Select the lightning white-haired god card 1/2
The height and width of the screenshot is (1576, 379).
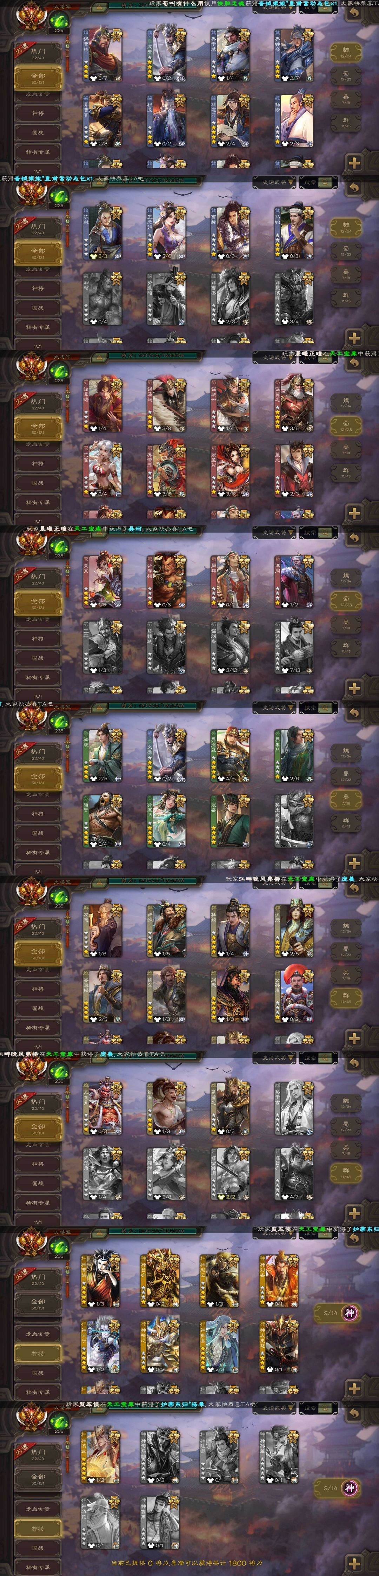click(100, 1347)
